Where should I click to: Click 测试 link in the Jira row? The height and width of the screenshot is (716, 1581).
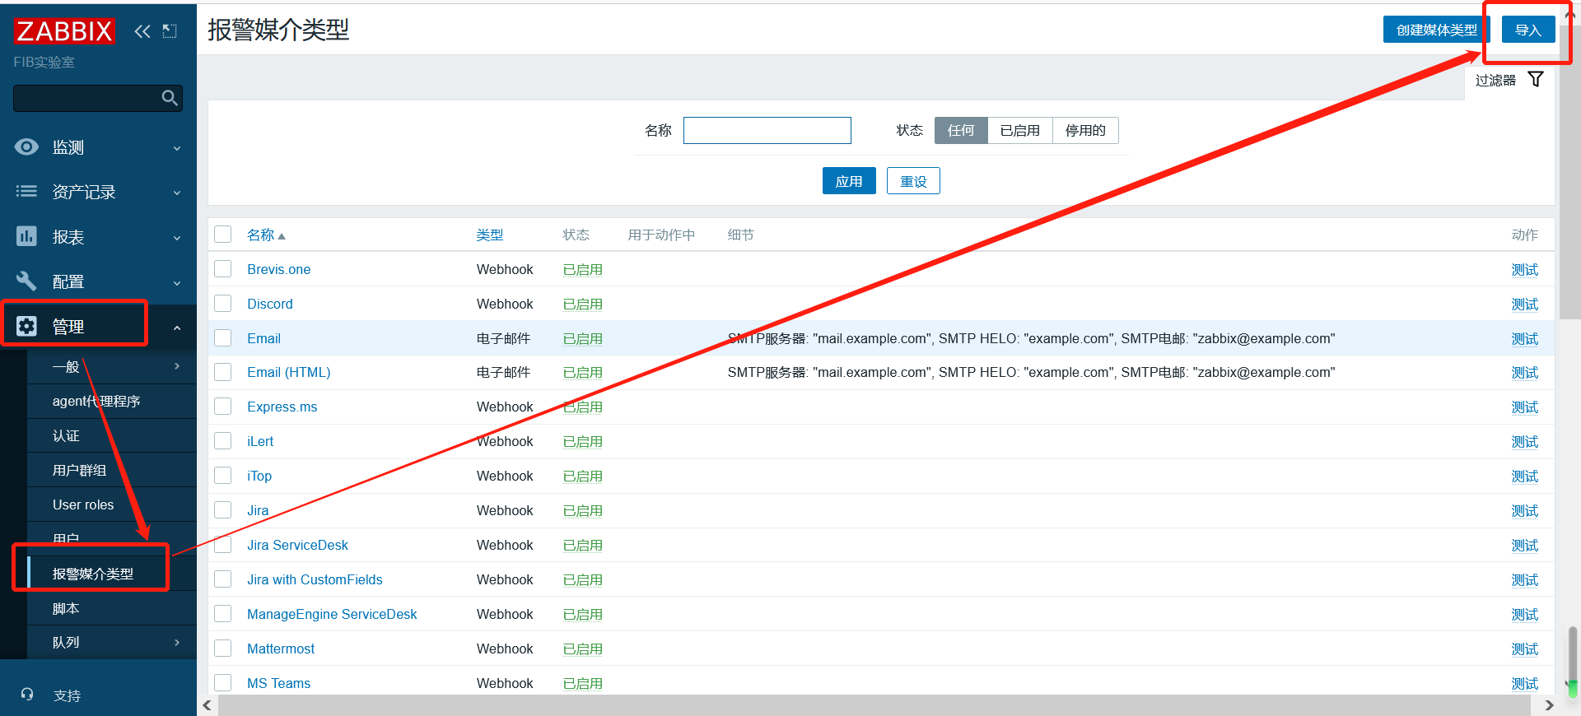(1524, 510)
